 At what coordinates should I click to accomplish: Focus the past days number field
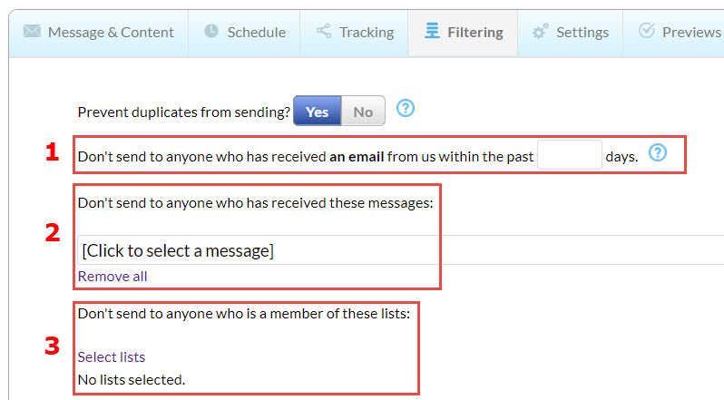tap(569, 155)
